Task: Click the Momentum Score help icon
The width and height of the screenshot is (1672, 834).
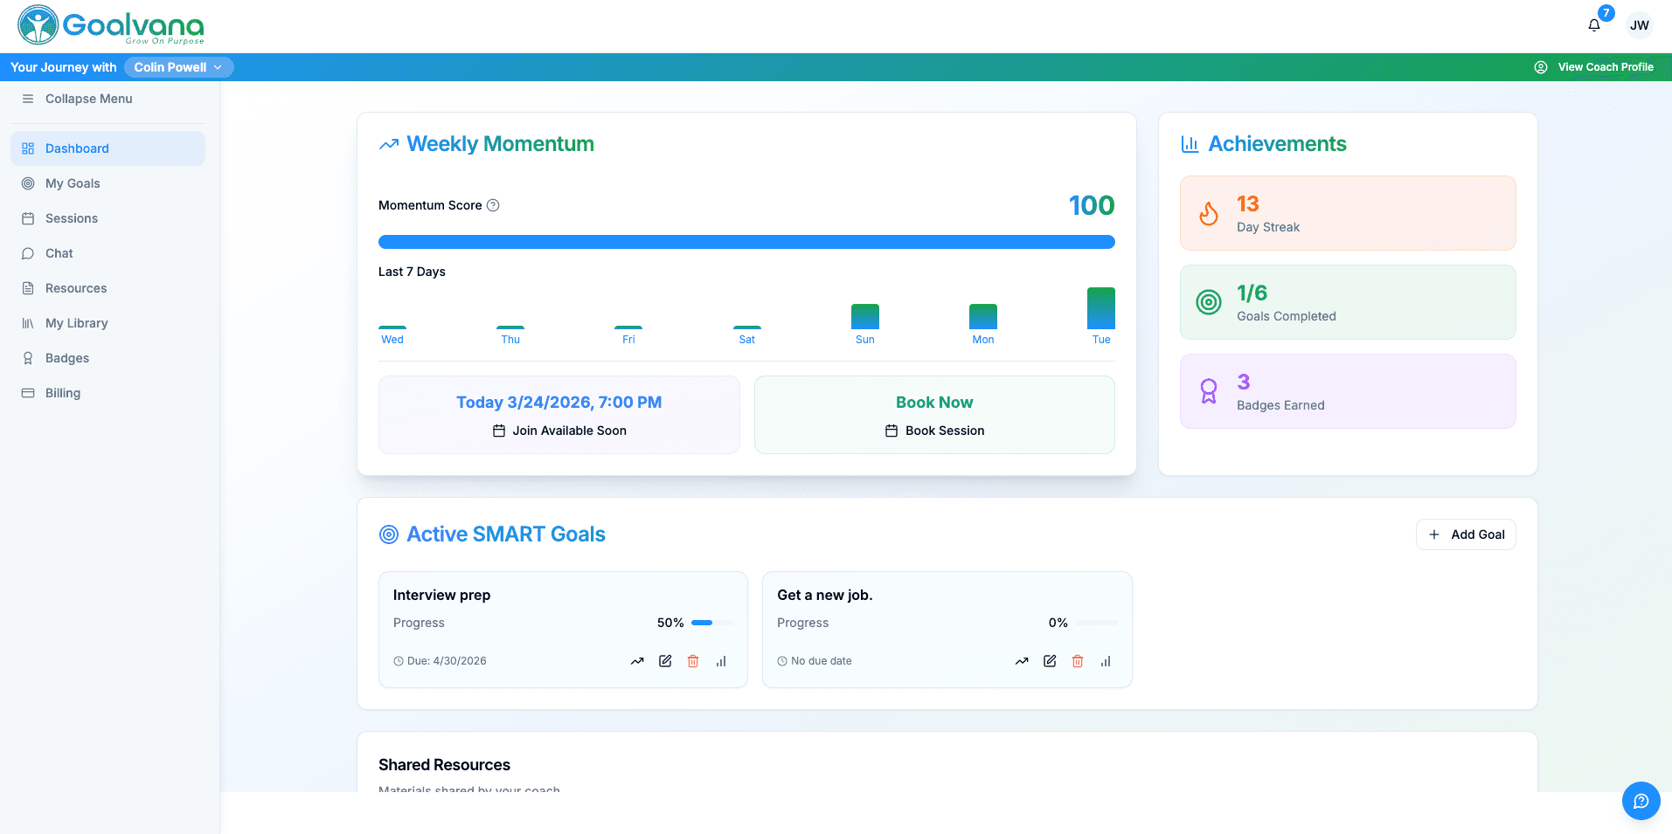Action: coord(493,205)
